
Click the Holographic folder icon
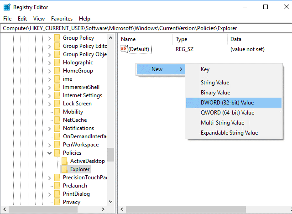57,63
